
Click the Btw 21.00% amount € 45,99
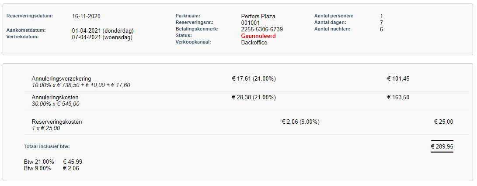[x=73, y=162]
